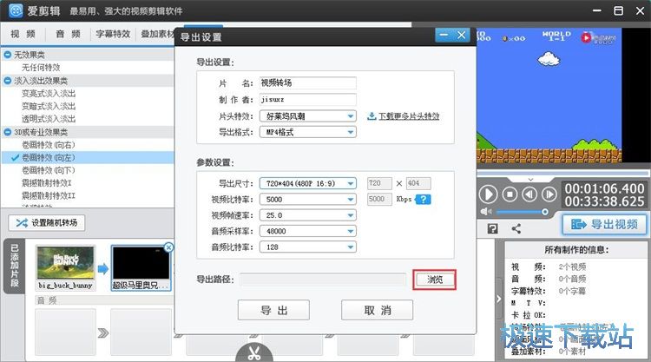The image size is (651, 362).
Task: Mute the volume speaker icon
Action: [486, 212]
